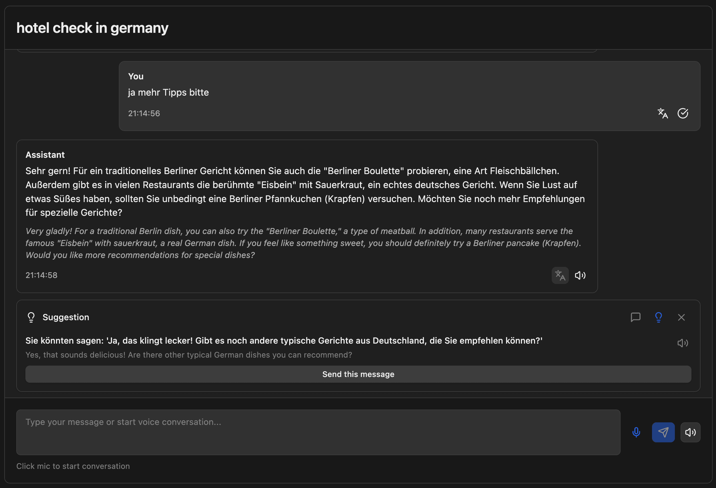This screenshot has height=488, width=716.
Task: Activate the microphone to start voice conversation
Action: point(636,432)
